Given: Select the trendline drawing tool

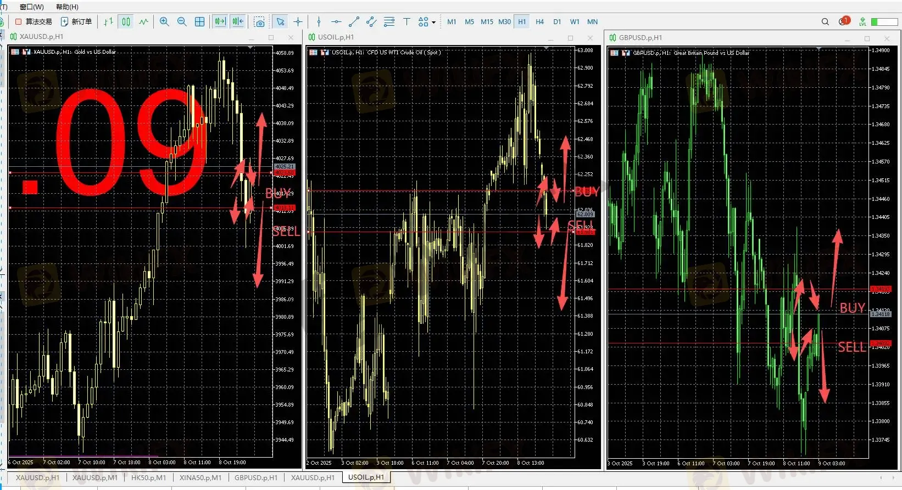Looking at the screenshot, I should click(354, 22).
